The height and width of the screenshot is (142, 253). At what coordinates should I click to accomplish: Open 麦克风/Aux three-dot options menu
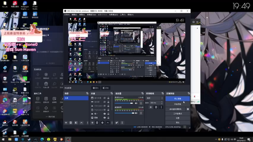[x=141, y=103]
